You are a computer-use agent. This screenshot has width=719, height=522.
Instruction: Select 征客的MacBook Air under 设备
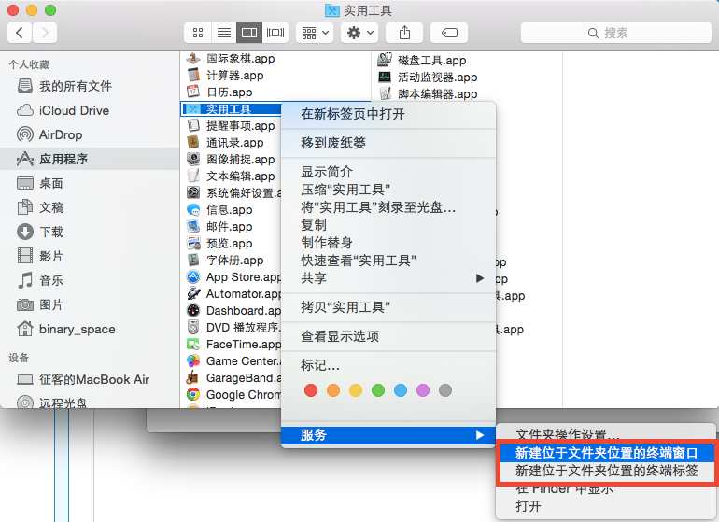pyautogui.click(x=90, y=380)
